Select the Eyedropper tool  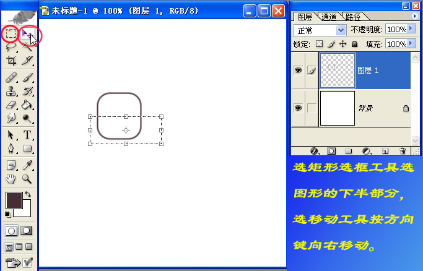coord(27,165)
